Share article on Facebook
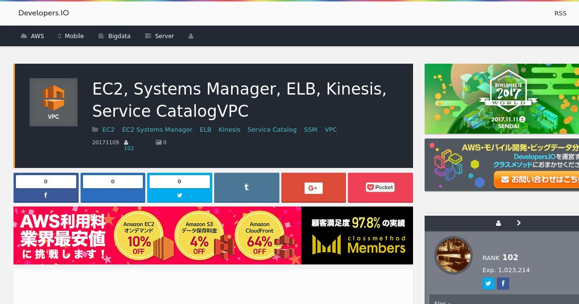This screenshot has height=304, width=579. click(46, 188)
